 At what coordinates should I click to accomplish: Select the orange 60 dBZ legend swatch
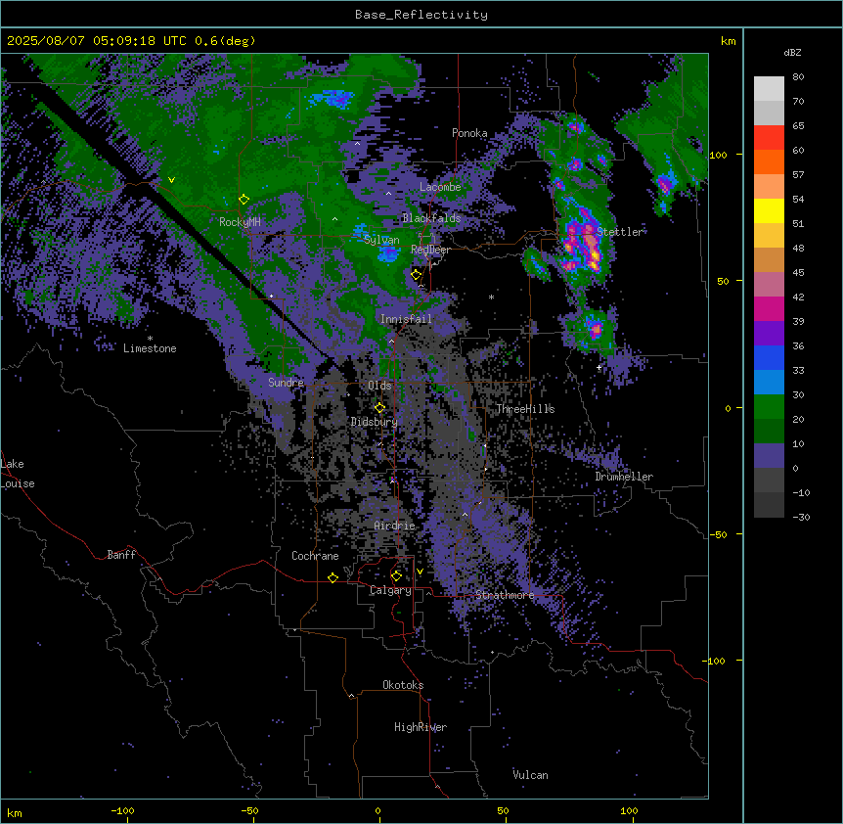pyautogui.click(x=769, y=161)
